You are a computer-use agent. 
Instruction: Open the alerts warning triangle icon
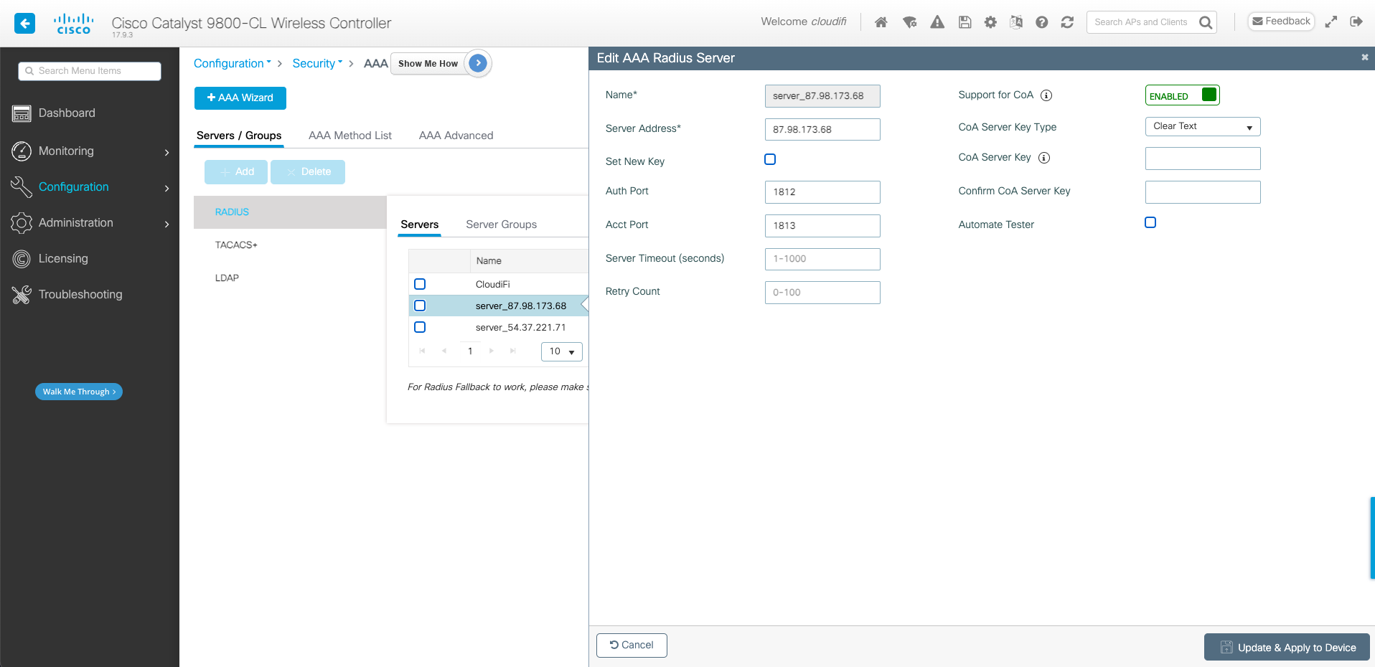pyautogui.click(x=937, y=22)
